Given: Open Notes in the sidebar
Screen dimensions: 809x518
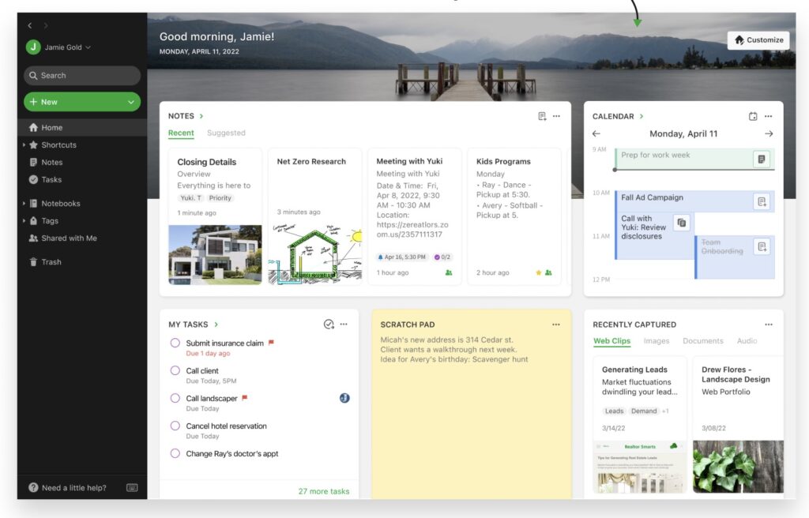Looking at the screenshot, I should [52, 162].
